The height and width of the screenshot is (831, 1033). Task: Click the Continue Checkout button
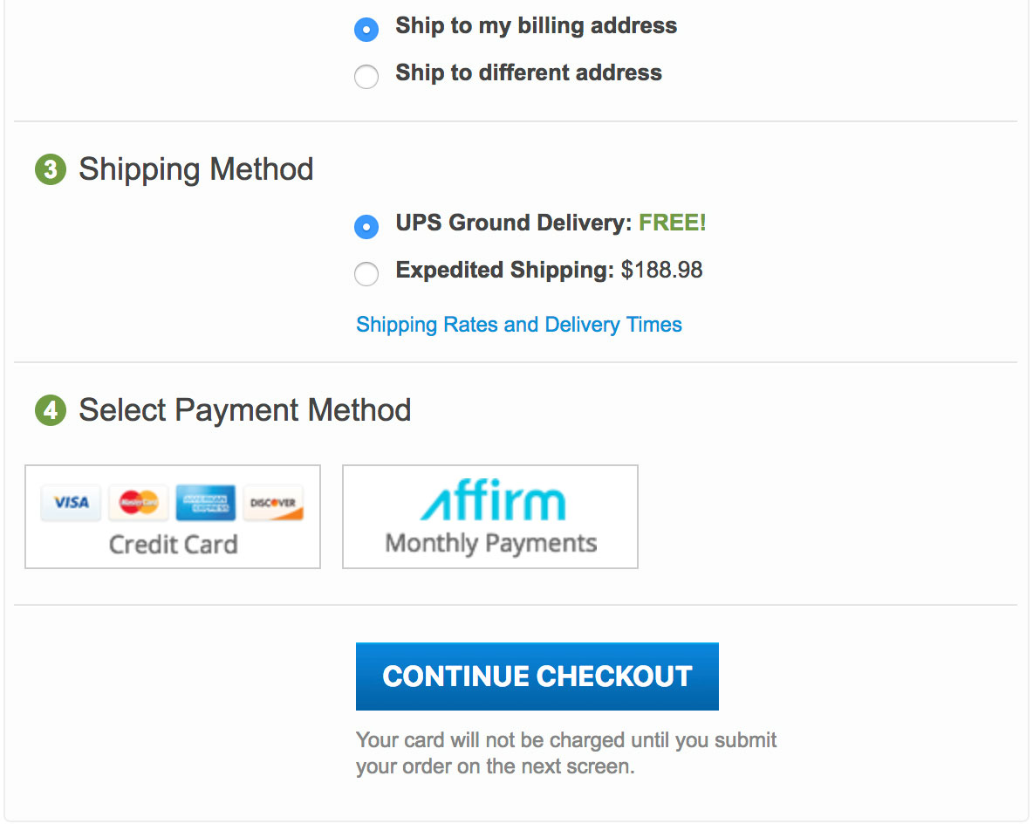pos(537,676)
